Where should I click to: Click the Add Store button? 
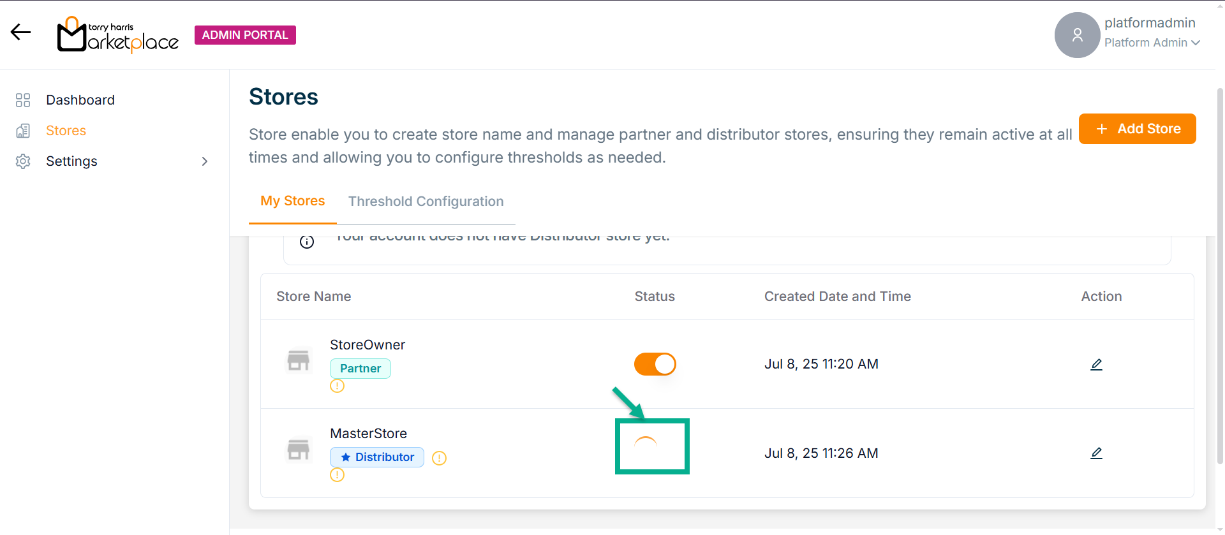click(x=1137, y=129)
